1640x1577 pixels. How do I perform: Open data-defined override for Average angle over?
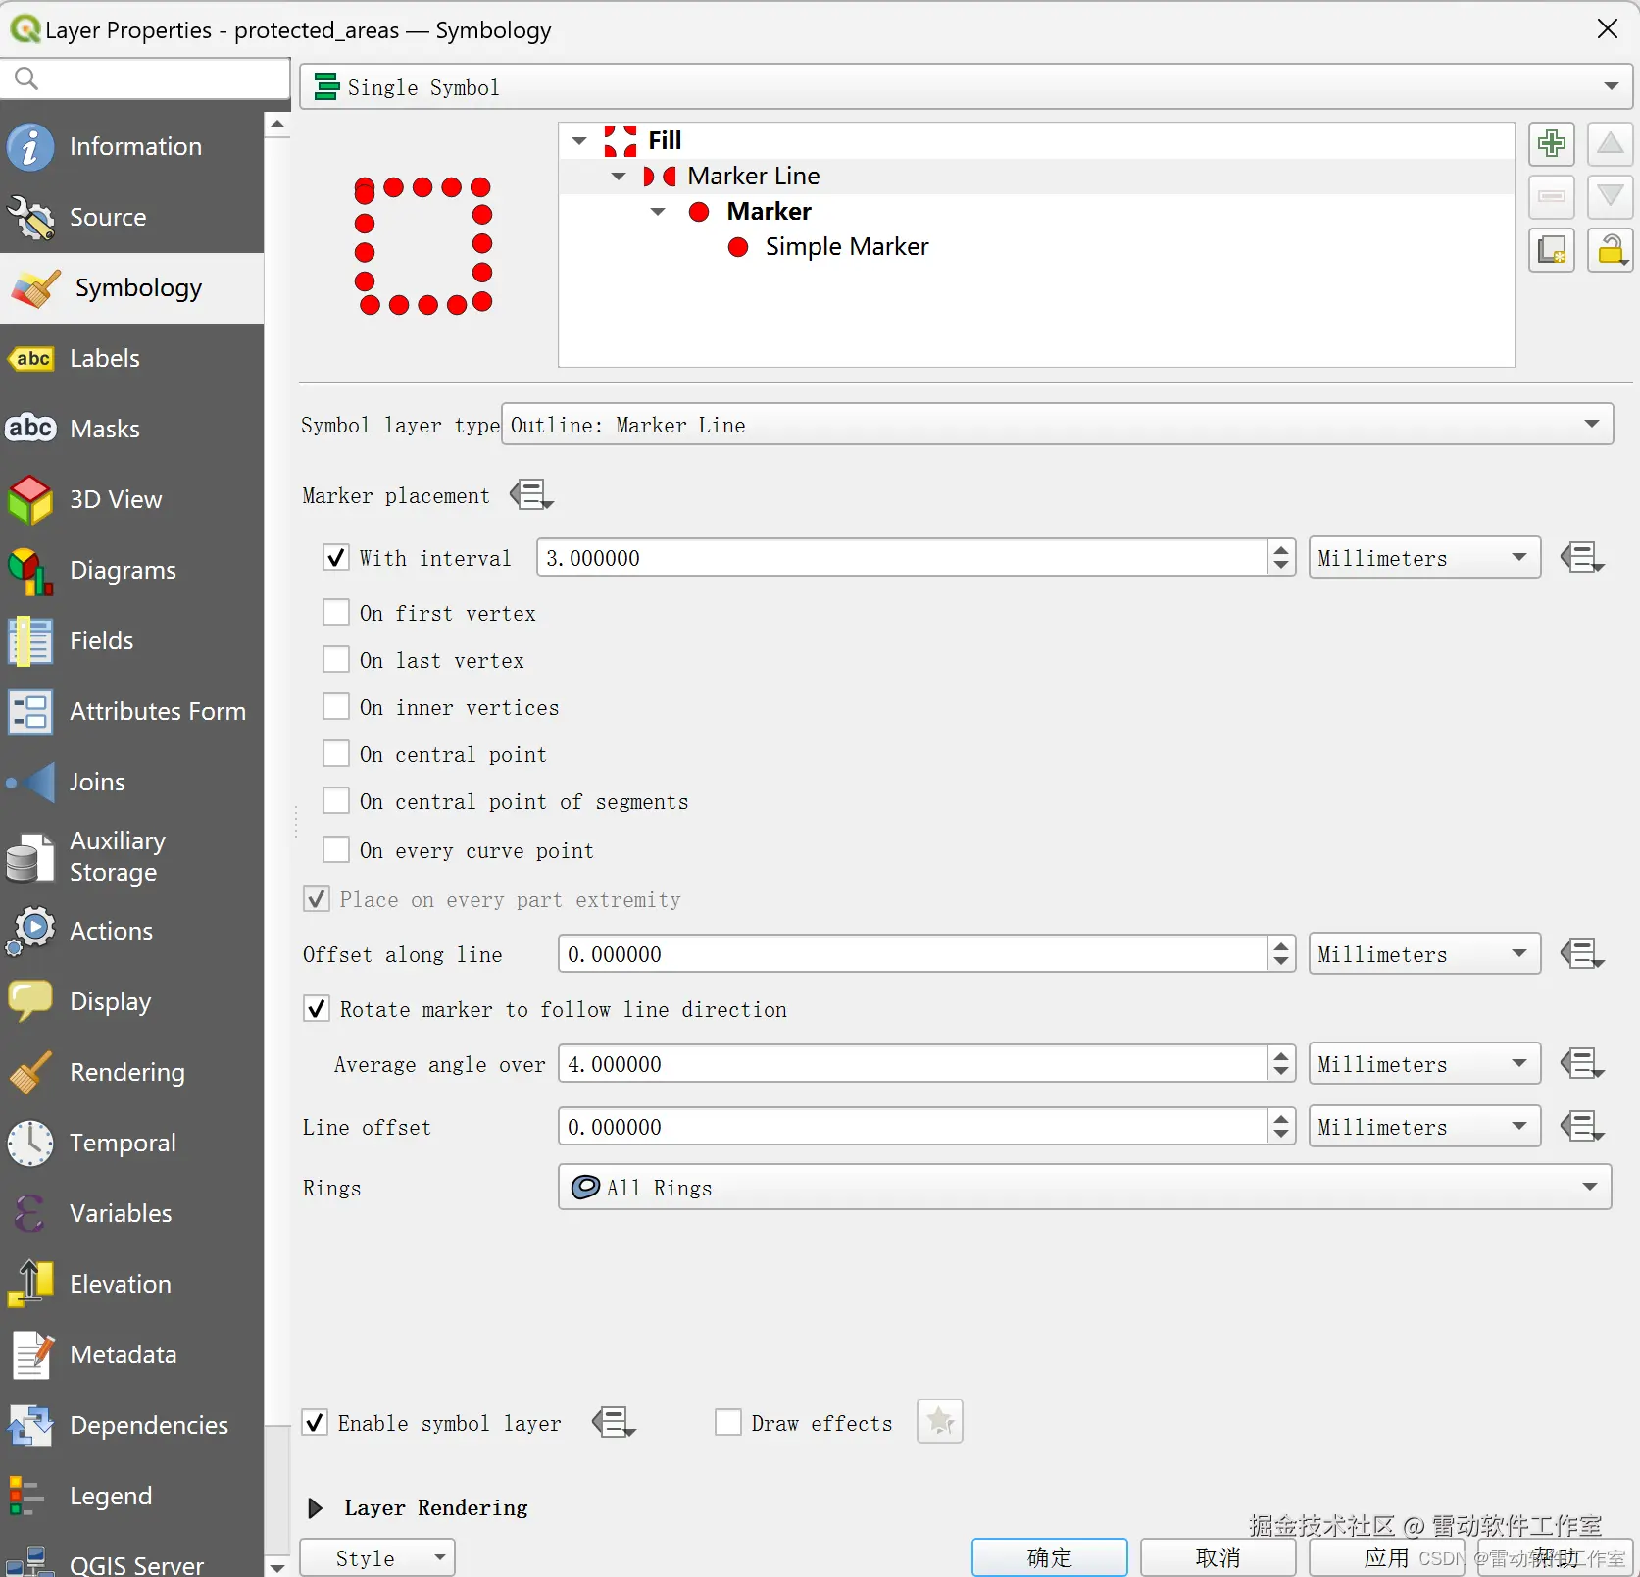click(1582, 1064)
